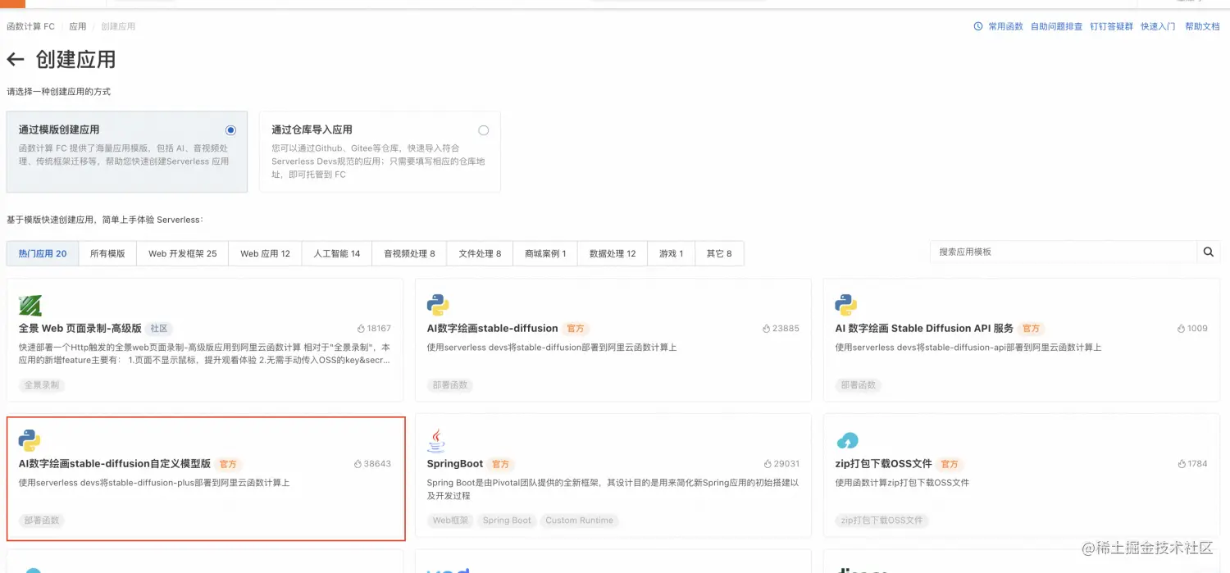Switch to 所有模版 tab

click(107, 253)
